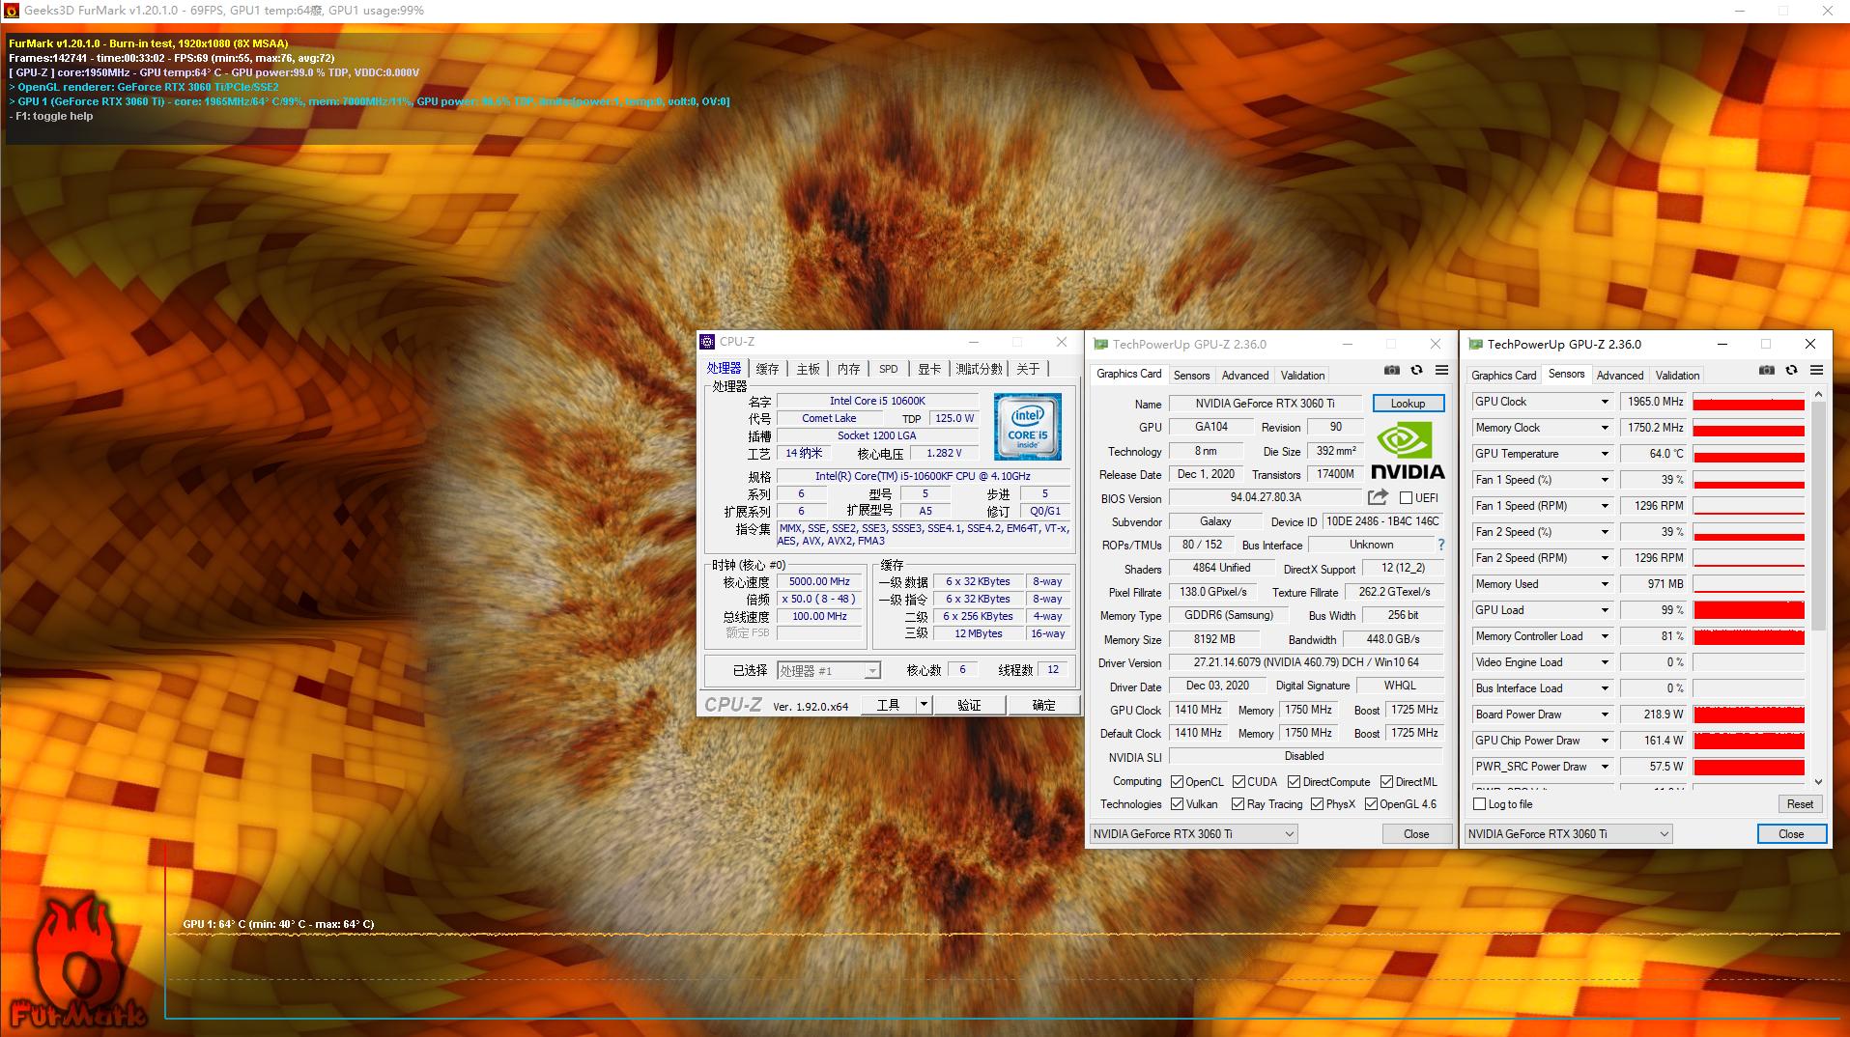The width and height of the screenshot is (1850, 1037).
Task: Uncheck the CUDA technology checkbox
Action: coord(1239,781)
